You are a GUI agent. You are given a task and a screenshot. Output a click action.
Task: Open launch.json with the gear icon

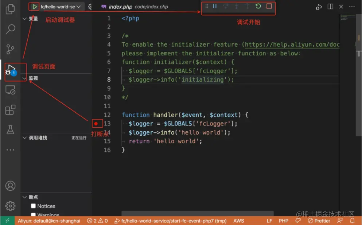point(90,7)
